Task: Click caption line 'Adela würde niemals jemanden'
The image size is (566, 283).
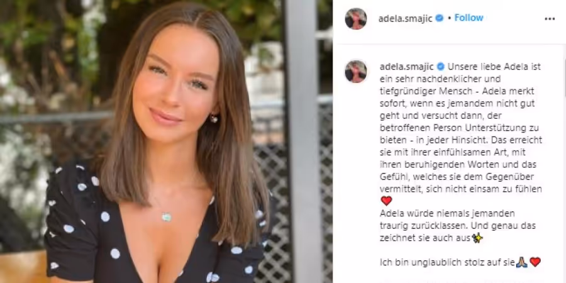Action: coord(447,213)
